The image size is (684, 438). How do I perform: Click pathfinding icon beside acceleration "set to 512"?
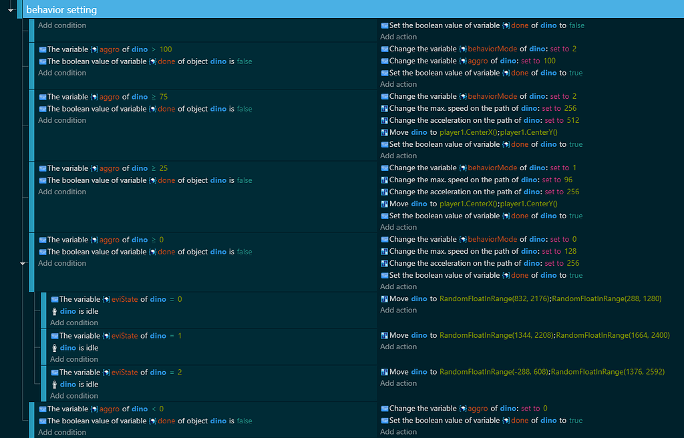(384, 121)
